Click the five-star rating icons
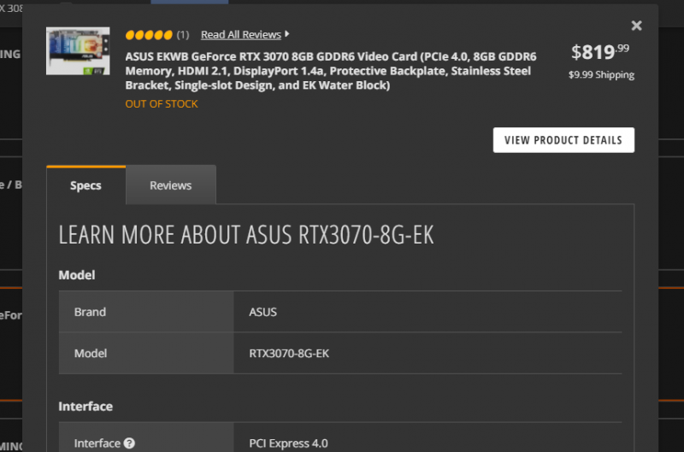Image resolution: width=684 pixels, height=452 pixels. 148,35
